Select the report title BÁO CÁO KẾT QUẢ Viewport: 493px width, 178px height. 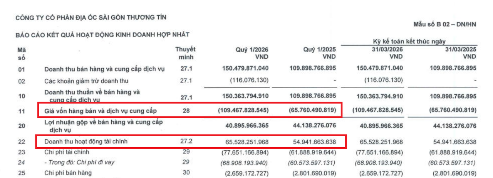coord(102,35)
